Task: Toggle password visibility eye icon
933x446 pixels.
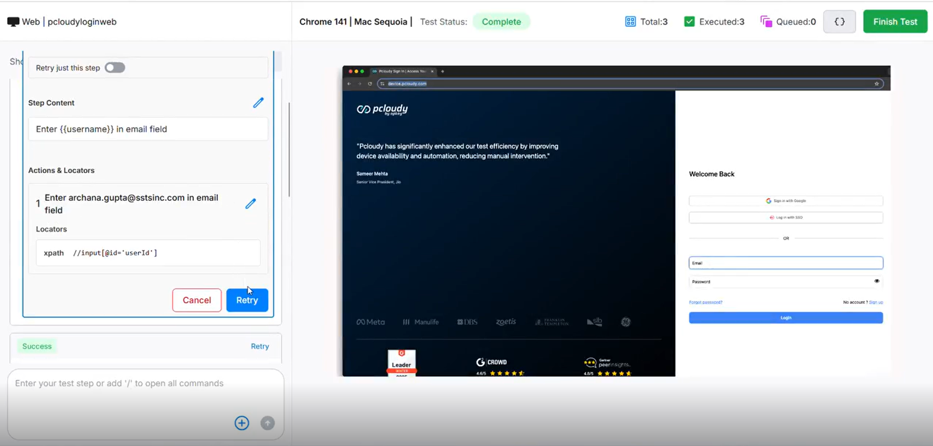Action: point(877,281)
